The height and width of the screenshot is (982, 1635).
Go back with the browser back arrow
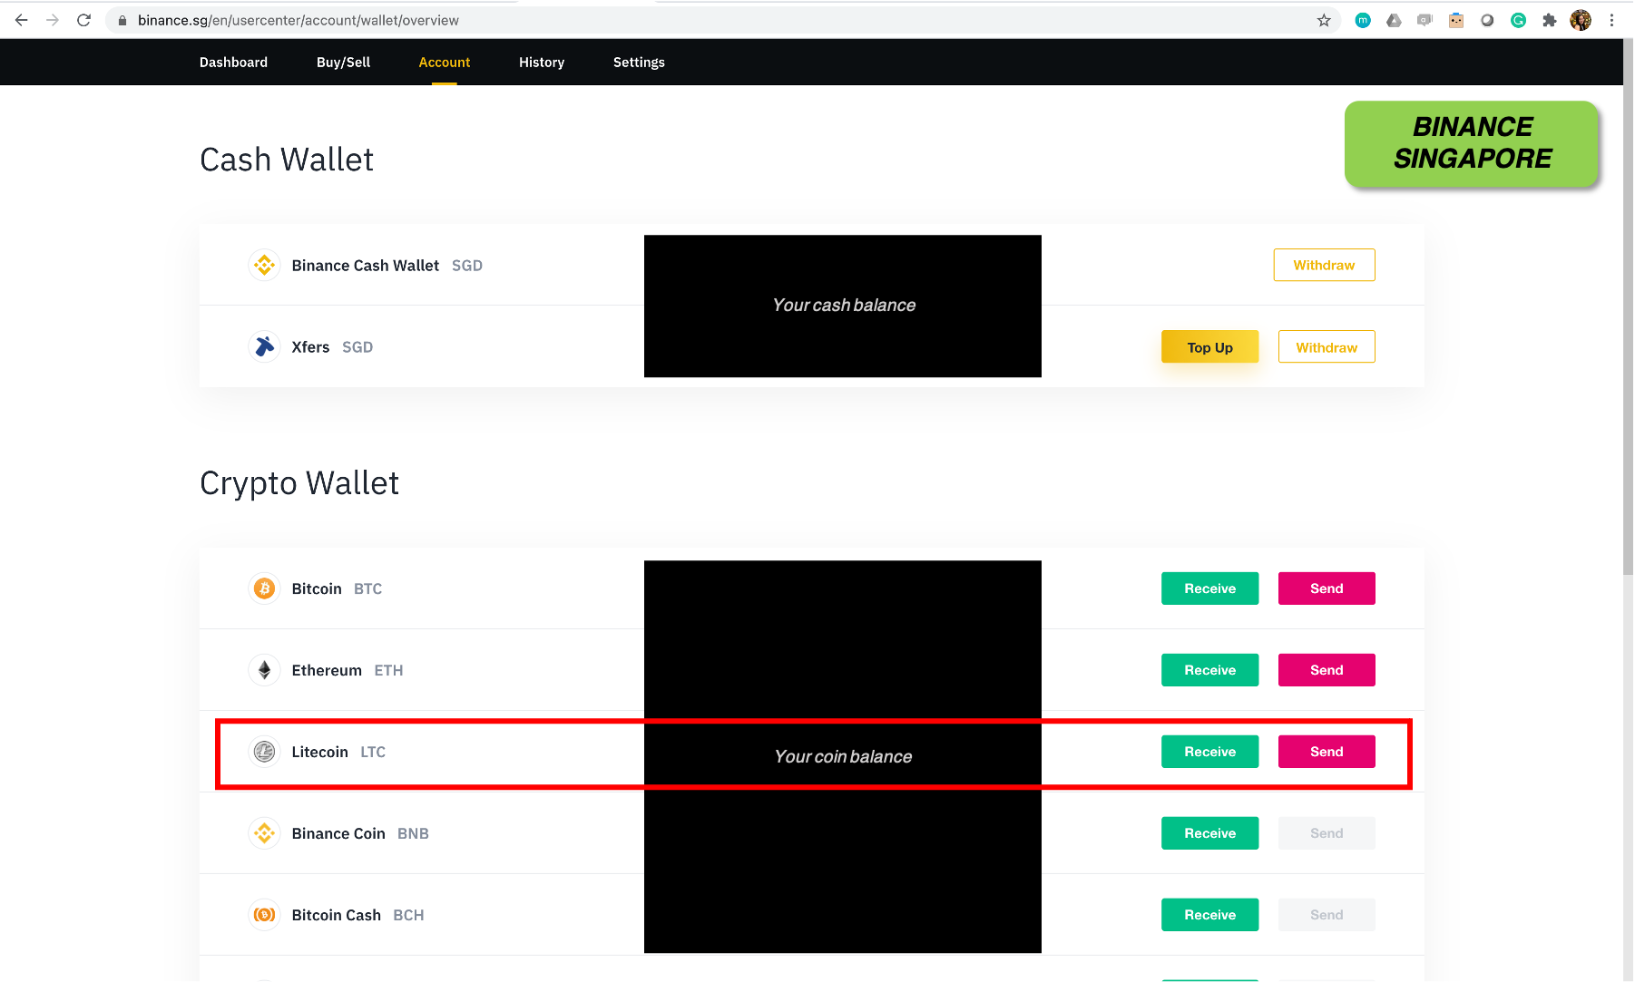(x=22, y=20)
